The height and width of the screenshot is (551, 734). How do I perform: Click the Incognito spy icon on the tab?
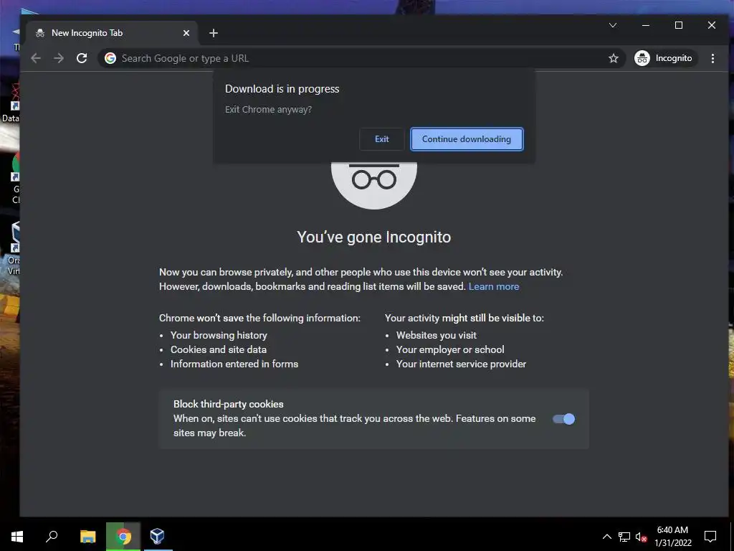(x=40, y=33)
